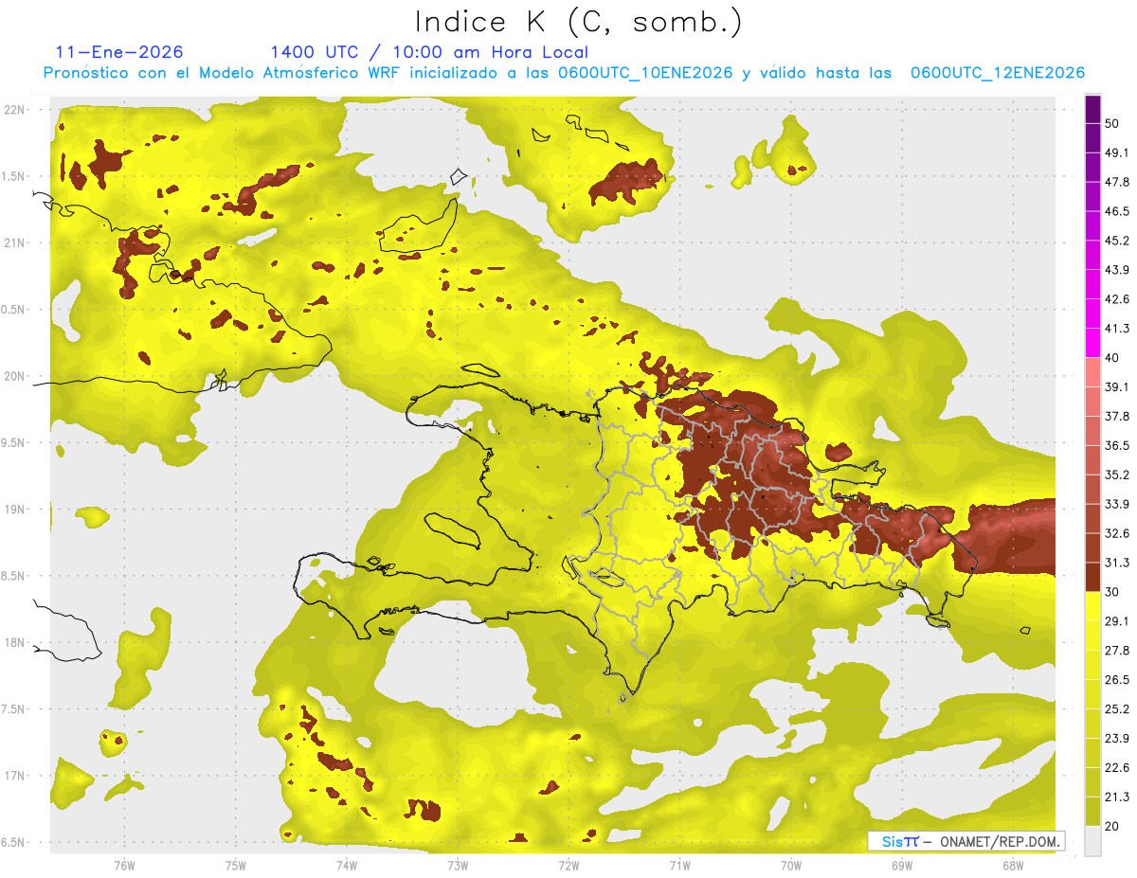Image resolution: width=1137 pixels, height=878 pixels.
Task: Click the '33.9' color scale label
Action: click(x=1117, y=504)
